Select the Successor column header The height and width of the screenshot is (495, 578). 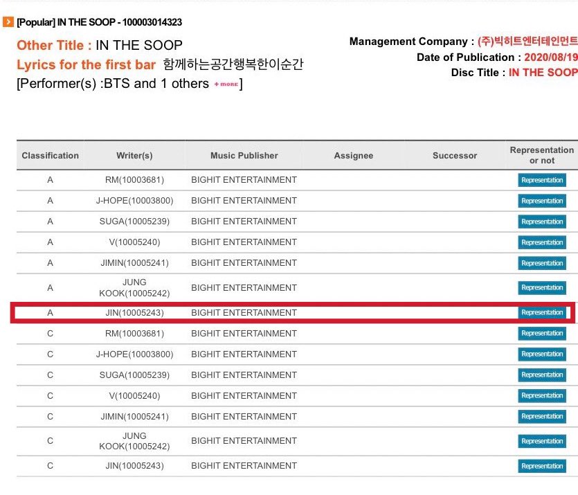click(455, 156)
